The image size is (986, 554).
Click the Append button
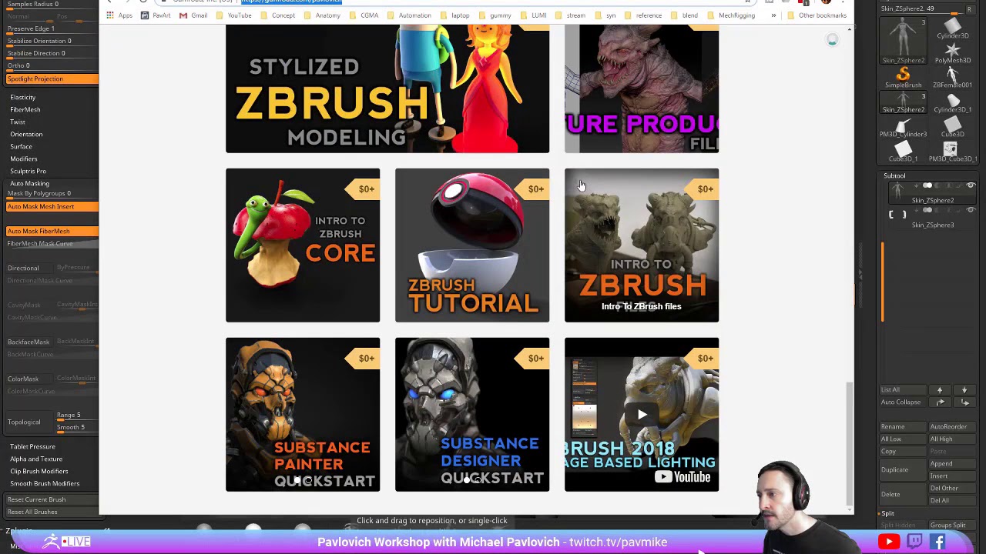(x=951, y=463)
